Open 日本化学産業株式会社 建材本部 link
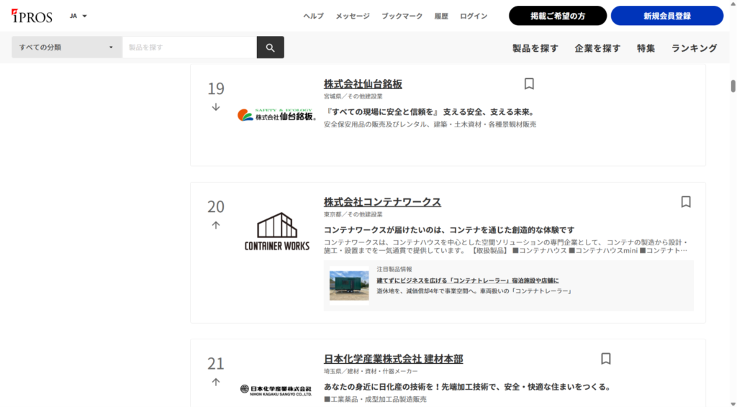This screenshot has width=737, height=407. (x=394, y=359)
